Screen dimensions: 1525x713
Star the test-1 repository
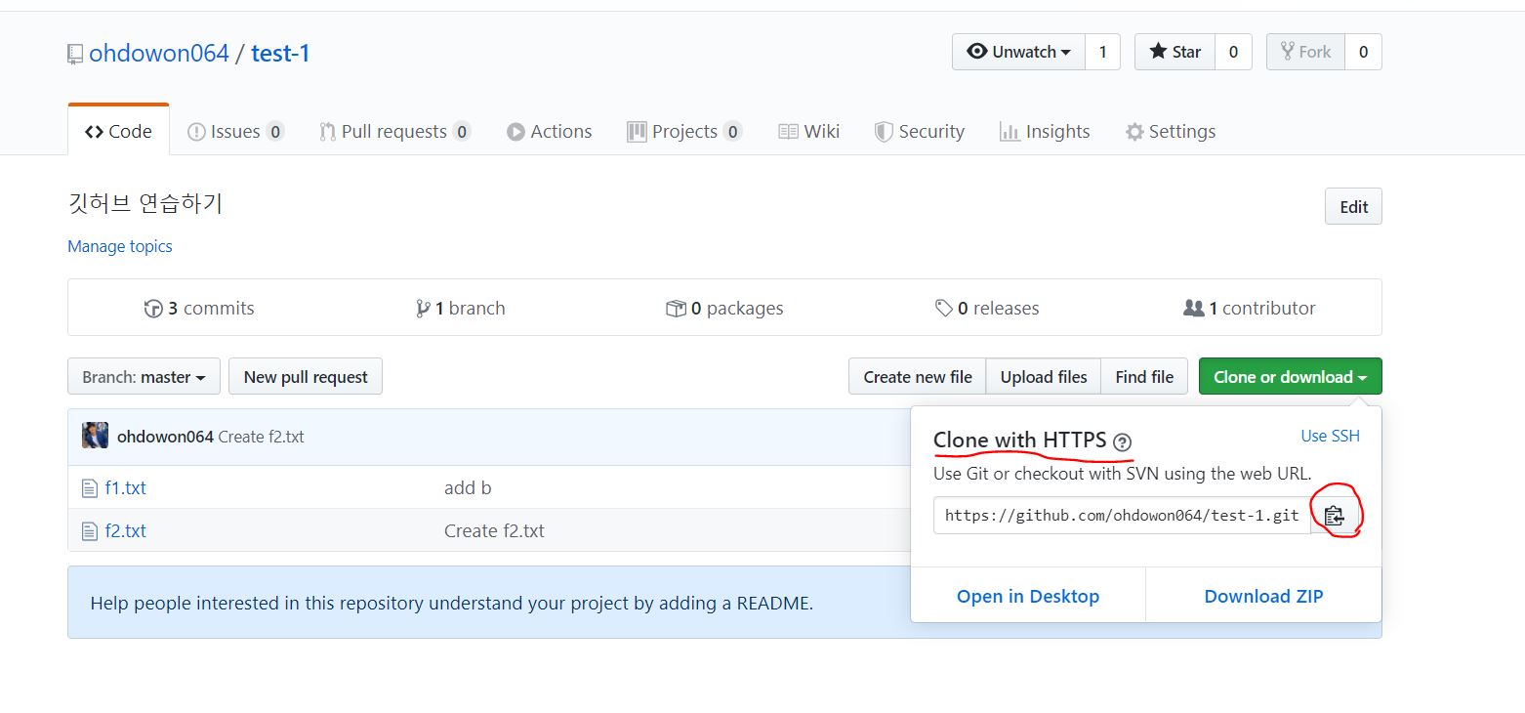pyautogui.click(x=1175, y=52)
